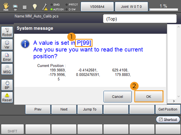Click the EMG status indicator
This screenshot has width=181, height=135.
click(x=55, y=5)
